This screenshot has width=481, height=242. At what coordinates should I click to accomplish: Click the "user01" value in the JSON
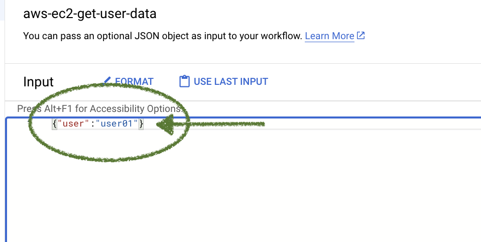pos(117,124)
